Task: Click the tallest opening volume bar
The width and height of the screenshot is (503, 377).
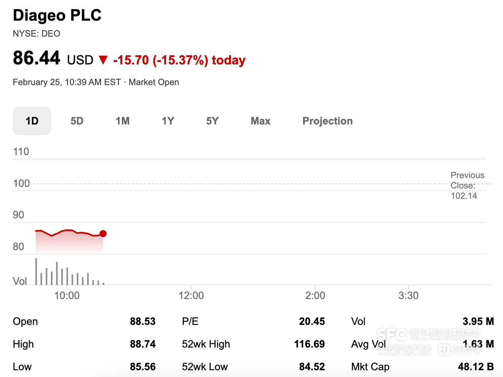Action: tap(36, 271)
